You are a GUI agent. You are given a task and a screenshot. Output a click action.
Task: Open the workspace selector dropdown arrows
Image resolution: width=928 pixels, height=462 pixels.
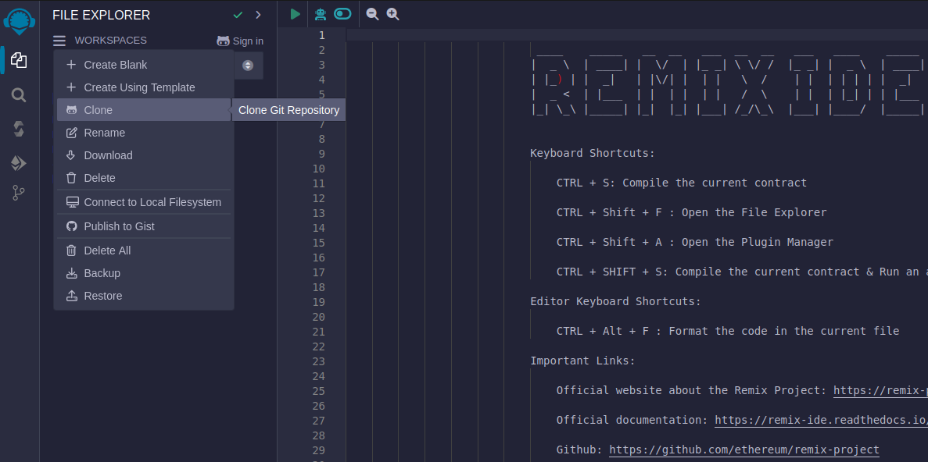pyautogui.click(x=248, y=66)
